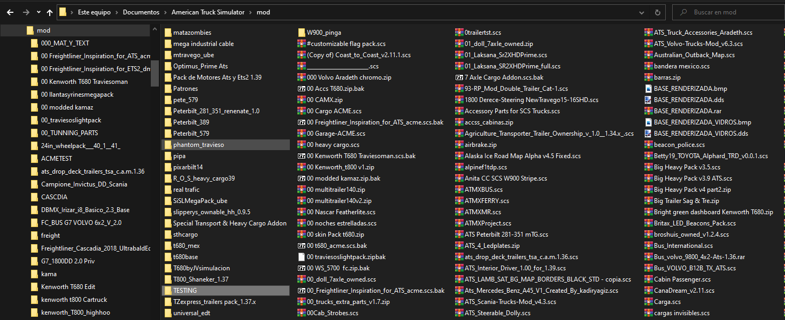Click 'Este equipo' in address breadcrumb
The height and width of the screenshot is (320, 785).
[93, 12]
